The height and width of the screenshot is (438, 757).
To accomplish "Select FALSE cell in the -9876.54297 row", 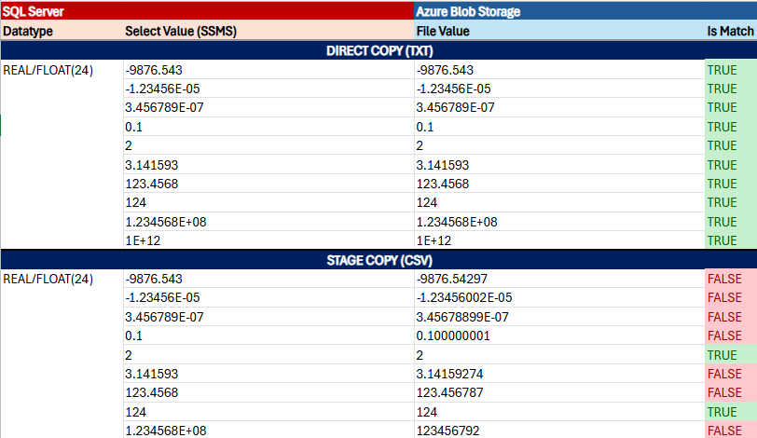I will coord(731,279).
